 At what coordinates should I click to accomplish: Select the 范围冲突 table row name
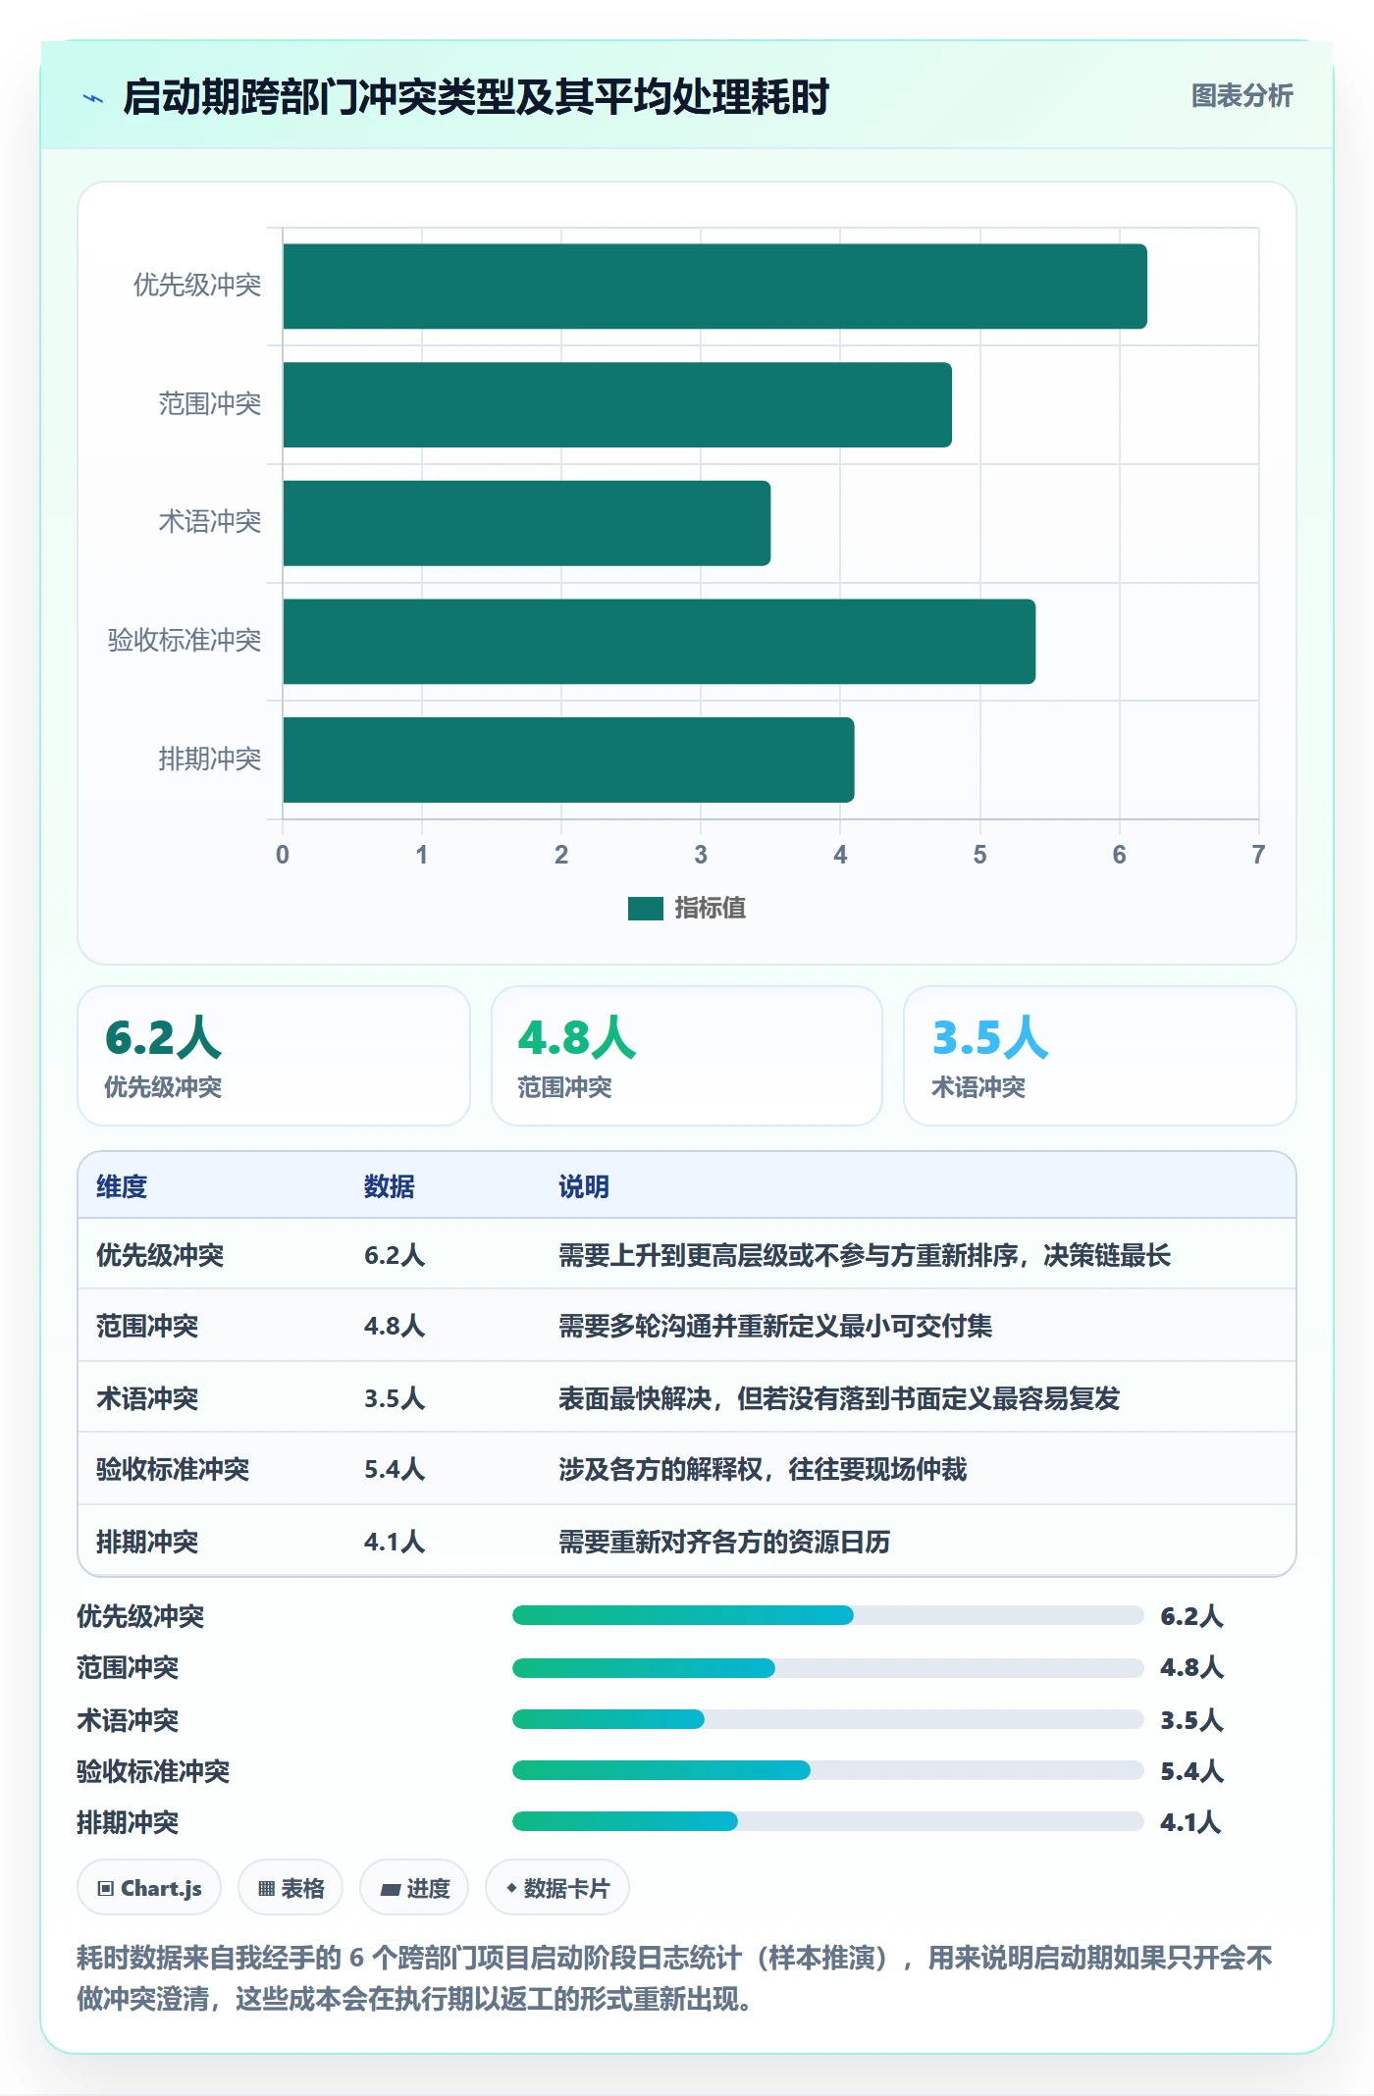pyautogui.click(x=147, y=1327)
